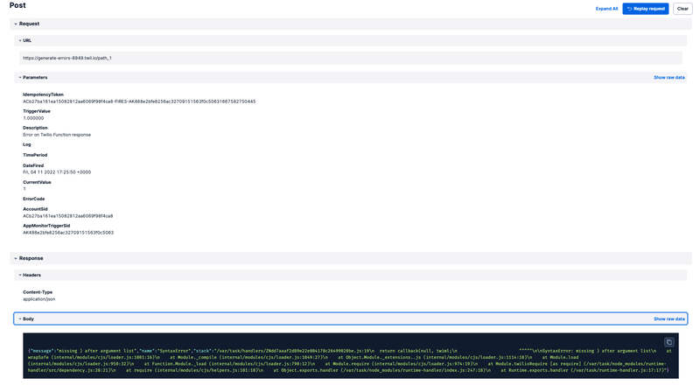Select the IdempotencyToken value text

139,101
